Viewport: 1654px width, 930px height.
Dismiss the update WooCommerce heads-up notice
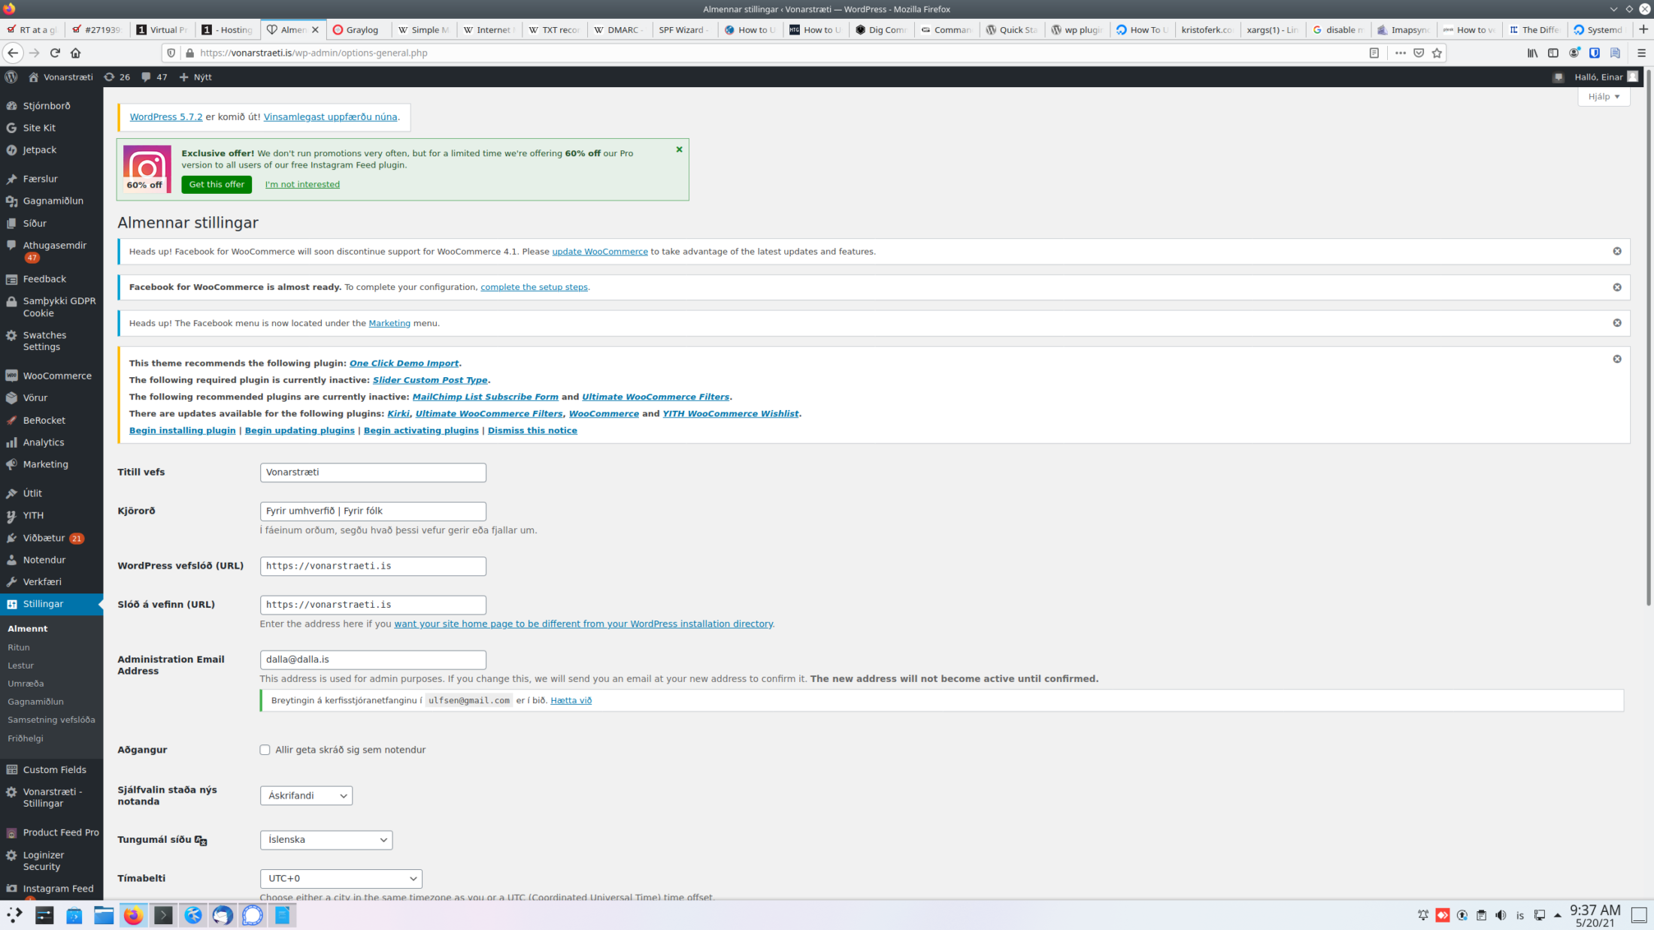coord(1616,251)
